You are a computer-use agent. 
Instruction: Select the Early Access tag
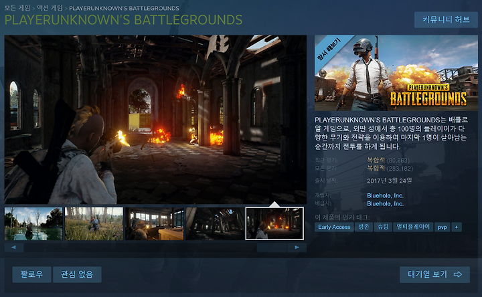coord(334,227)
